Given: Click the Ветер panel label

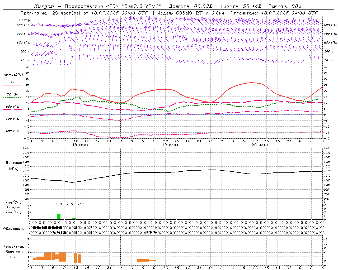Looking at the screenshot, I should pos(25,20).
